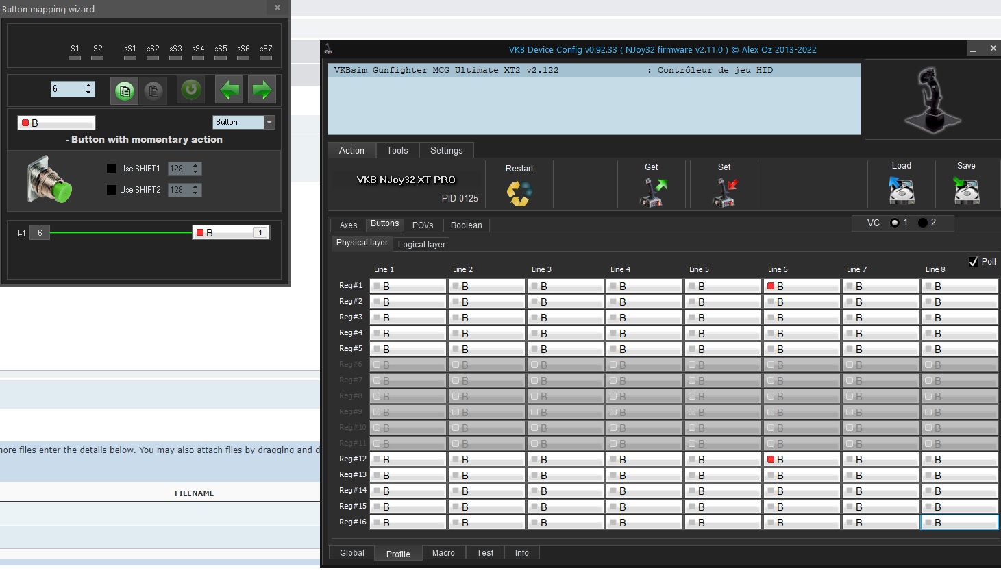Click the joystick device image

[932, 100]
